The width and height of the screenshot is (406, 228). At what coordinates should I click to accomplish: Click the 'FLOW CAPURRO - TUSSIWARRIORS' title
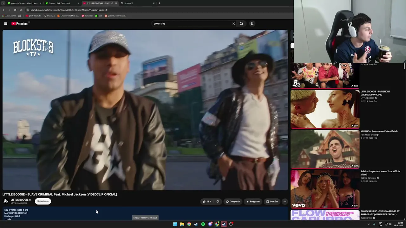pyautogui.click(x=380, y=213)
